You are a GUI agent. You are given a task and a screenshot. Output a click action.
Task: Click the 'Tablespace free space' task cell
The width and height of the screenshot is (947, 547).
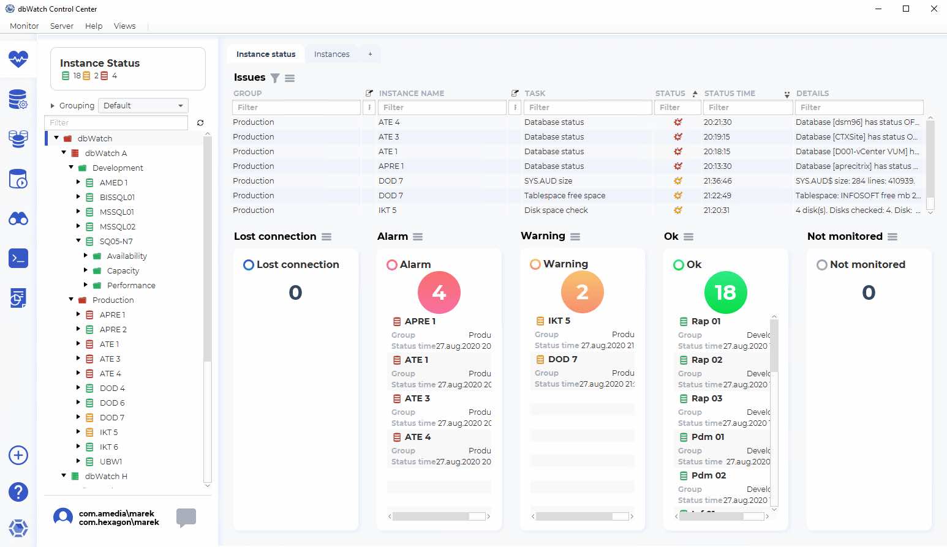click(565, 196)
